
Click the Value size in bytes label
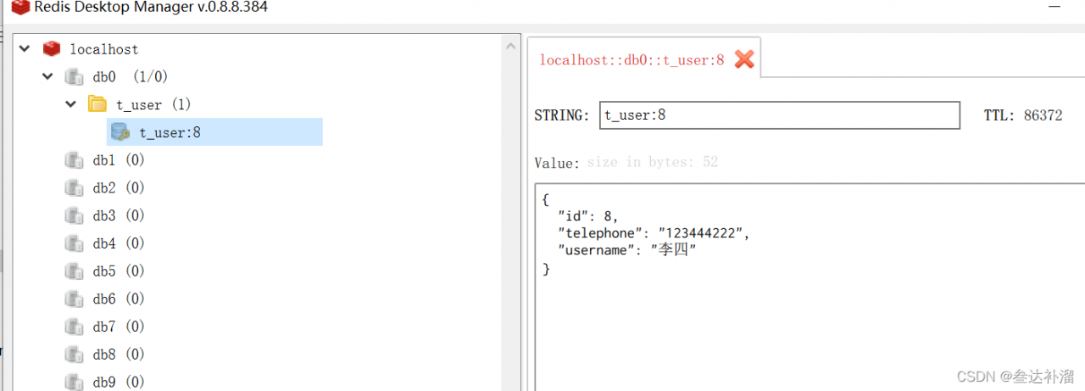pyautogui.click(x=626, y=162)
